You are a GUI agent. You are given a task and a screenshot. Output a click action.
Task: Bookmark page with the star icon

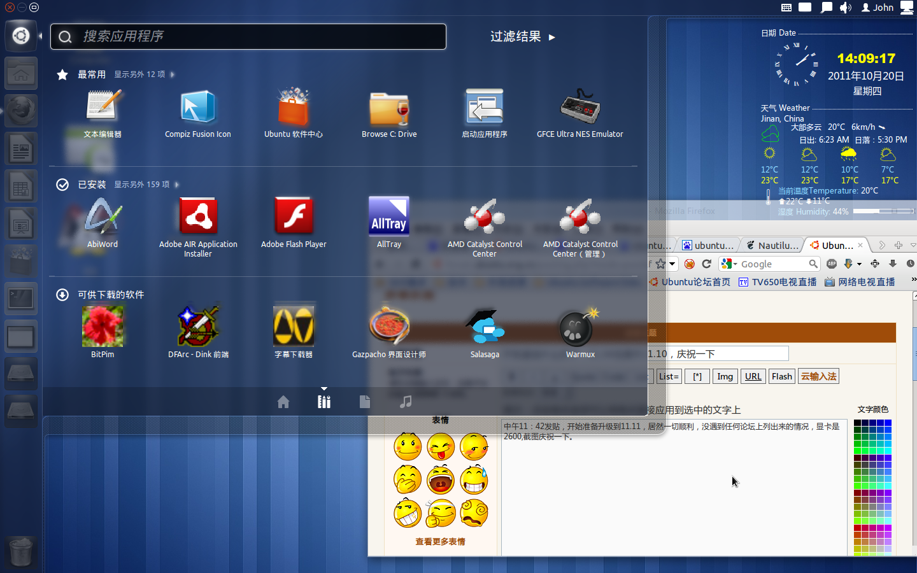click(660, 264)
